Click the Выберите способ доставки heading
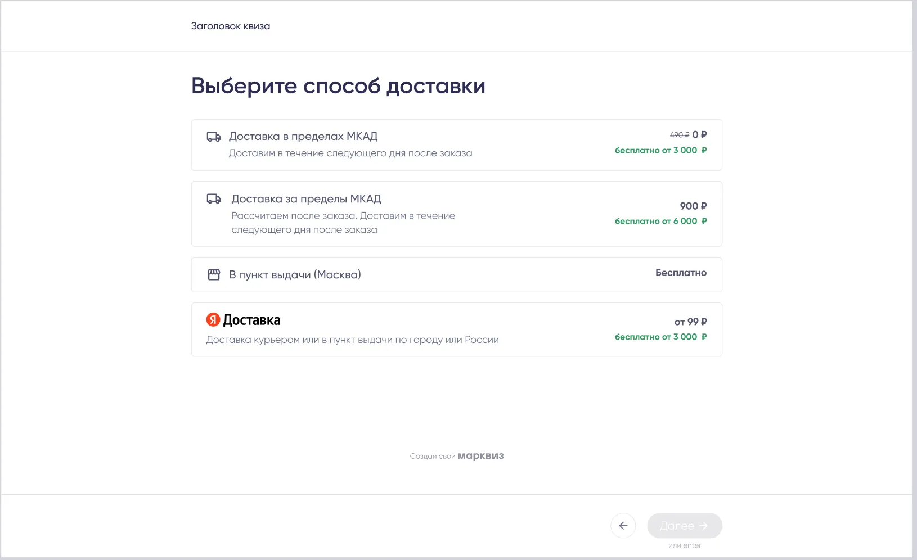The height and width of the screenshot is (560, 917). tap(338, 85)
